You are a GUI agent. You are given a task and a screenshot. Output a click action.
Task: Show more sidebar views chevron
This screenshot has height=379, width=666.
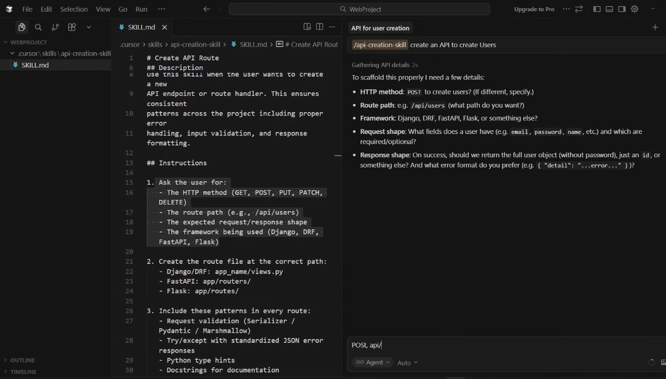point(88,27)
